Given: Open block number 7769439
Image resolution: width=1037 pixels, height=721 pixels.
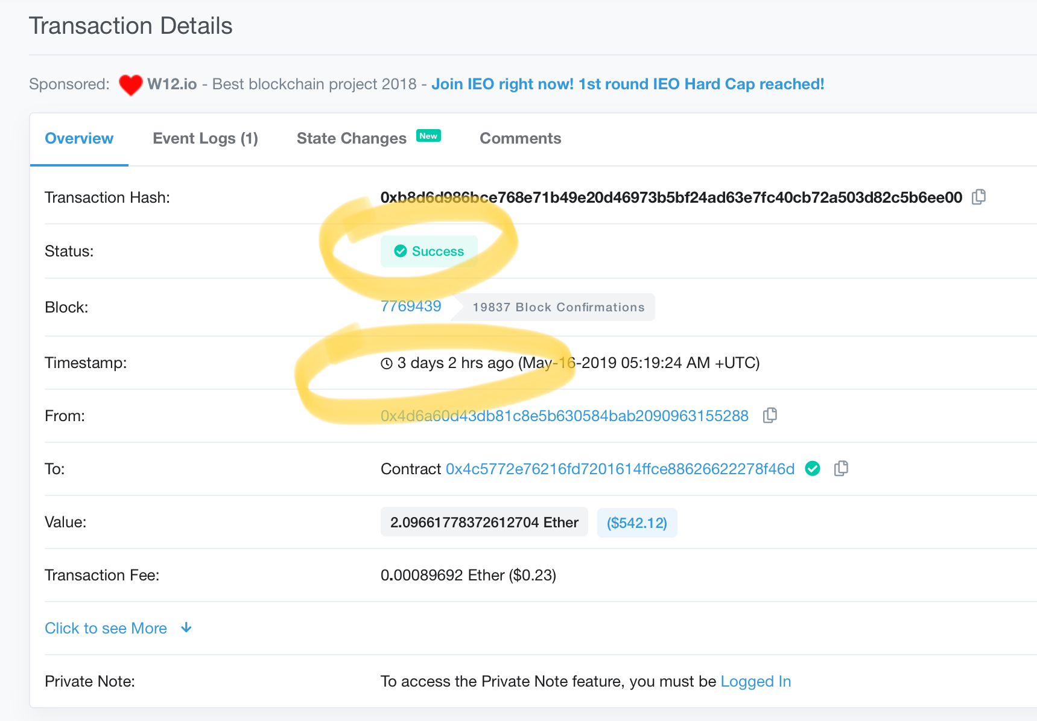Looking at the screenshot, I should (411, 307).
